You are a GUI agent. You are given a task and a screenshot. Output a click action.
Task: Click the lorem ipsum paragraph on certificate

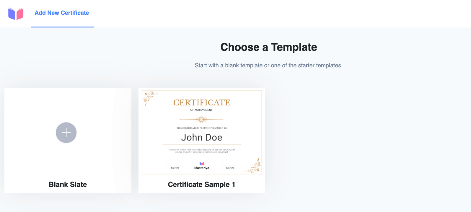click(202, 151)
